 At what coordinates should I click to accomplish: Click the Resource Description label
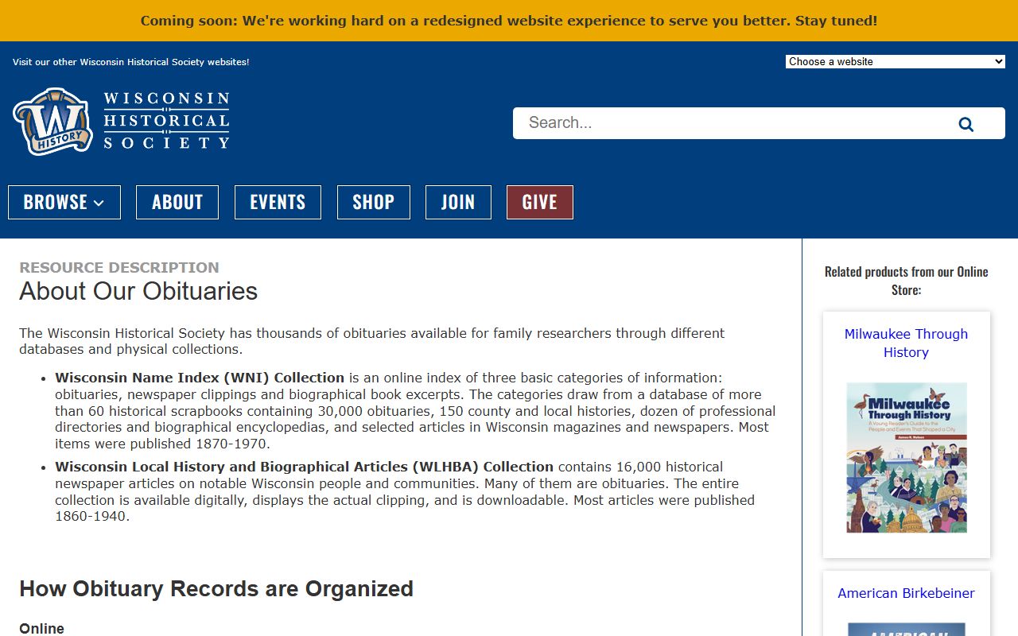click(119, 267)
